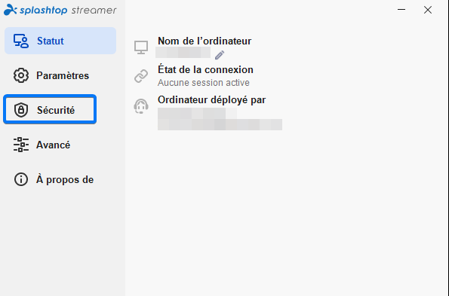Click the Paramètres gear icon
The height and width of the screenshot is (296, 449).
[21, 75]
